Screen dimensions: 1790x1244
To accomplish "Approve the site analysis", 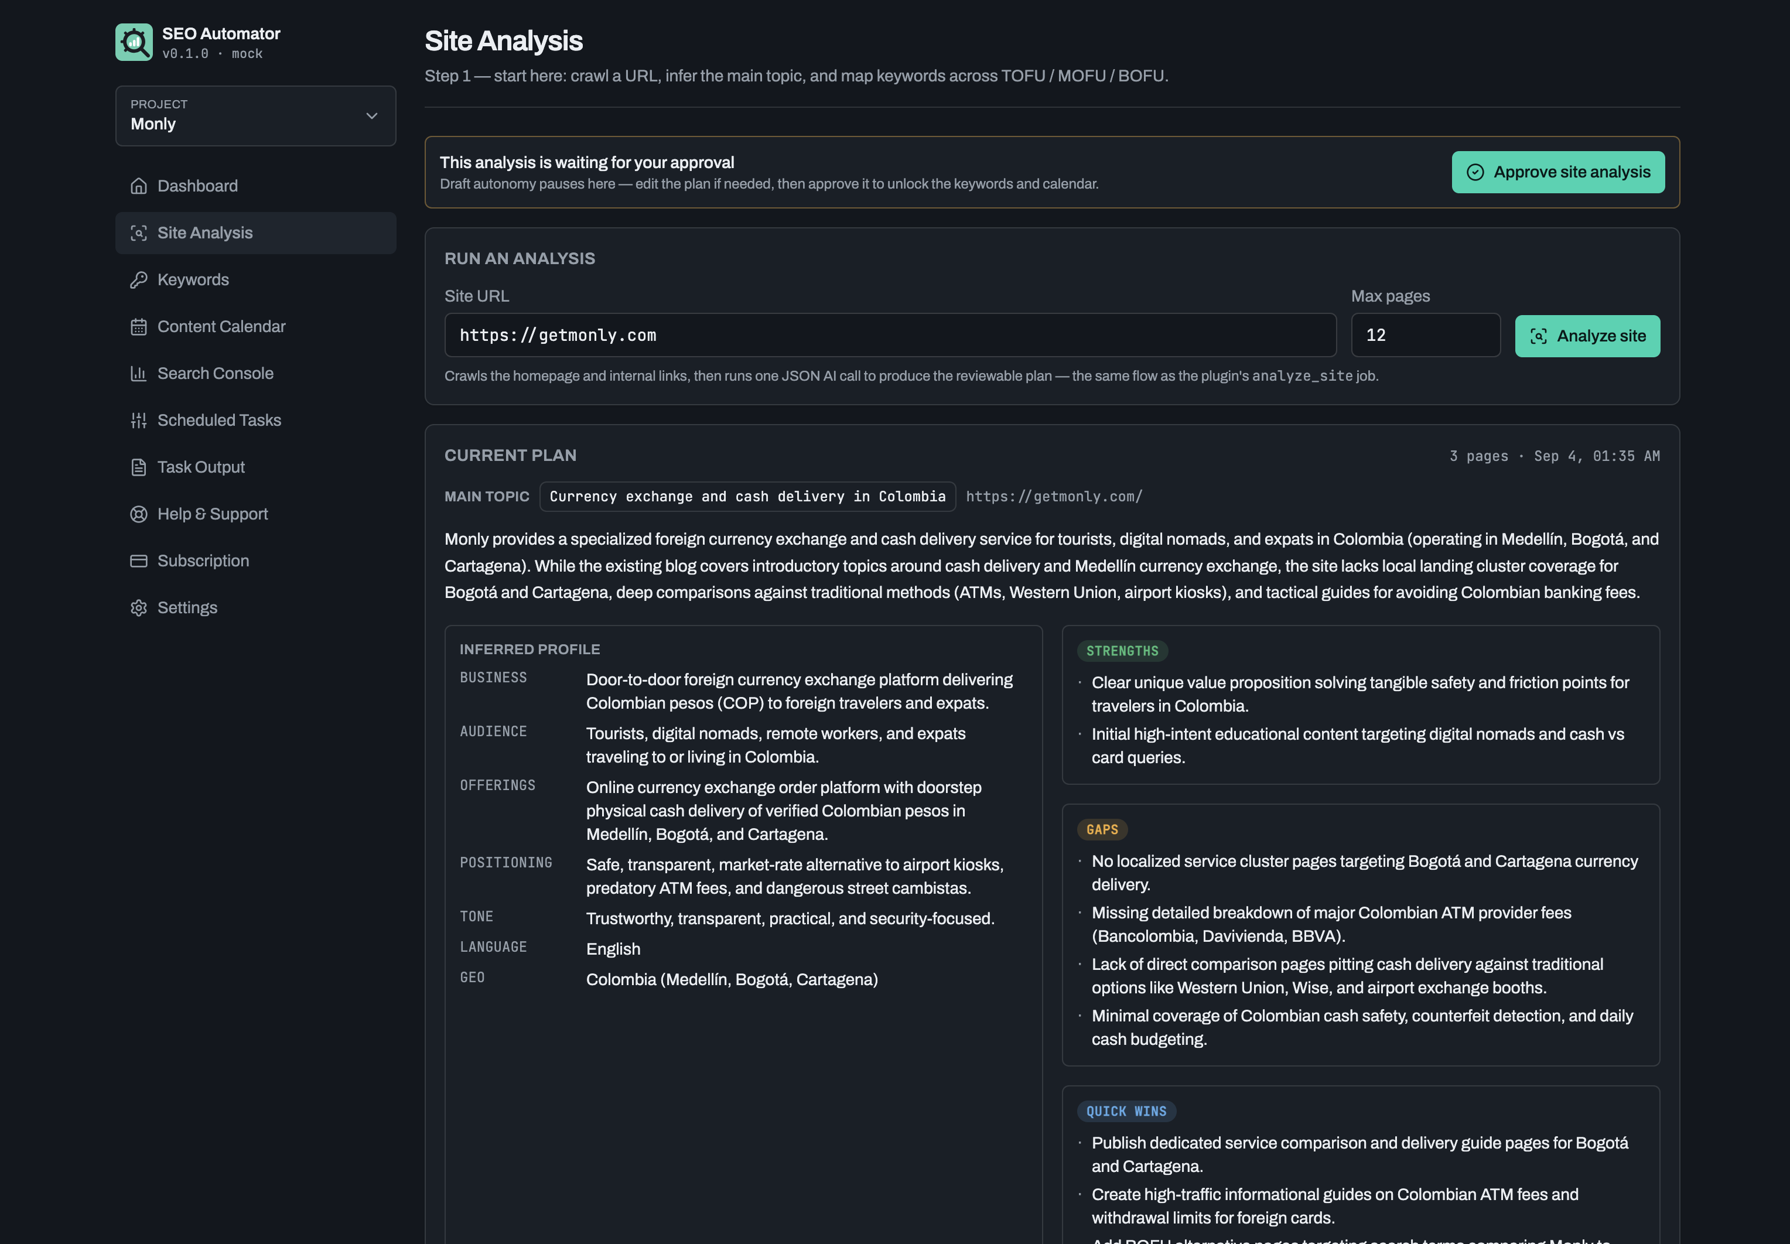I will point(1558,172).
